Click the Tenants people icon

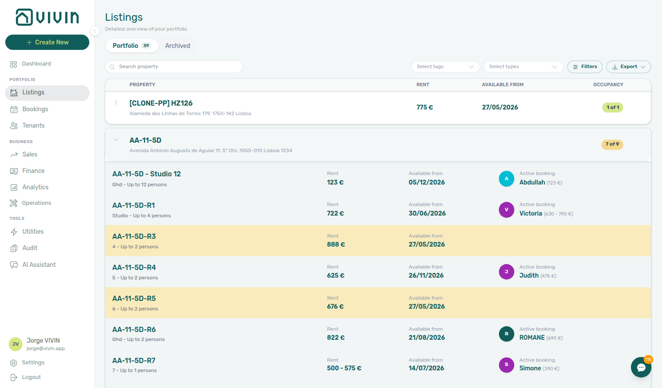[x=14, y=126]
